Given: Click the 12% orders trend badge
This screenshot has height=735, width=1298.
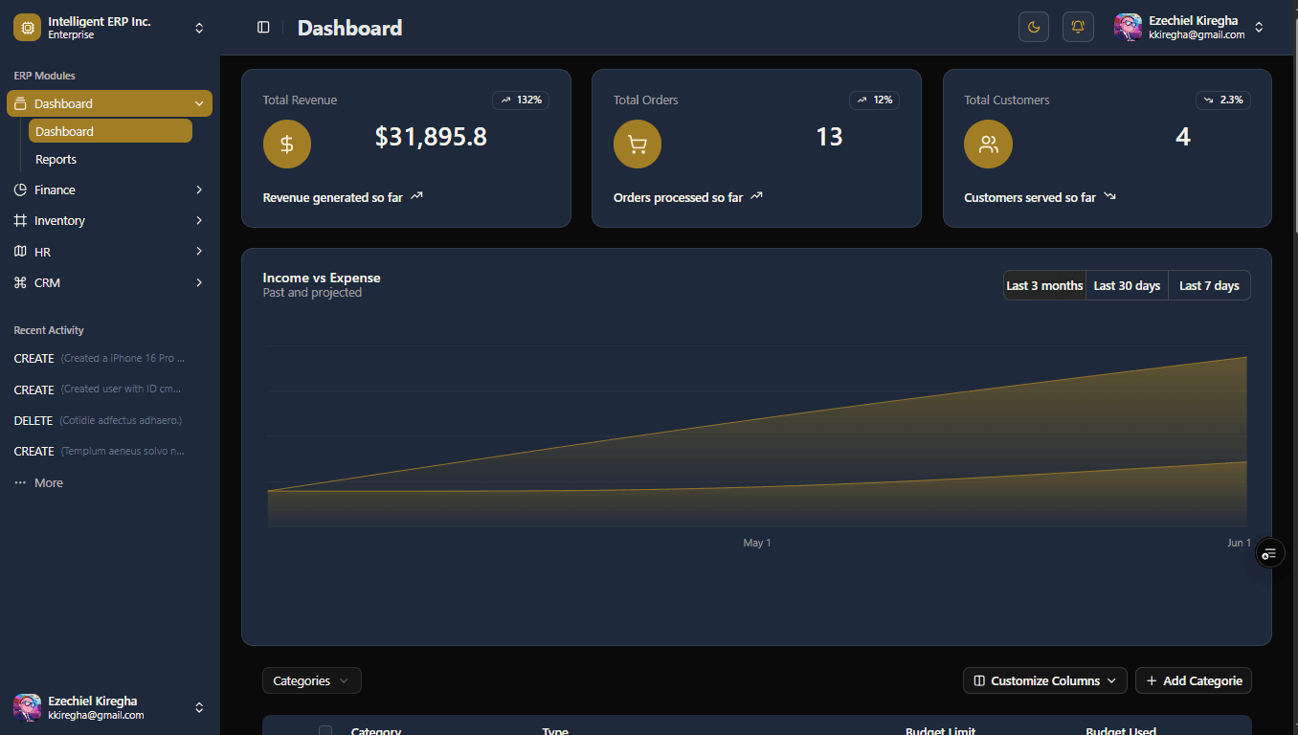Looking at the screenshot, I should [x=874, y=100].
